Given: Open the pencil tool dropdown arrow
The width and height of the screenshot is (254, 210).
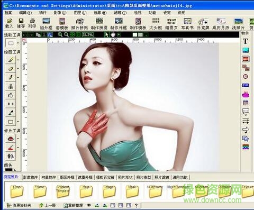Looking at the screenshot, I should [18, 77].
